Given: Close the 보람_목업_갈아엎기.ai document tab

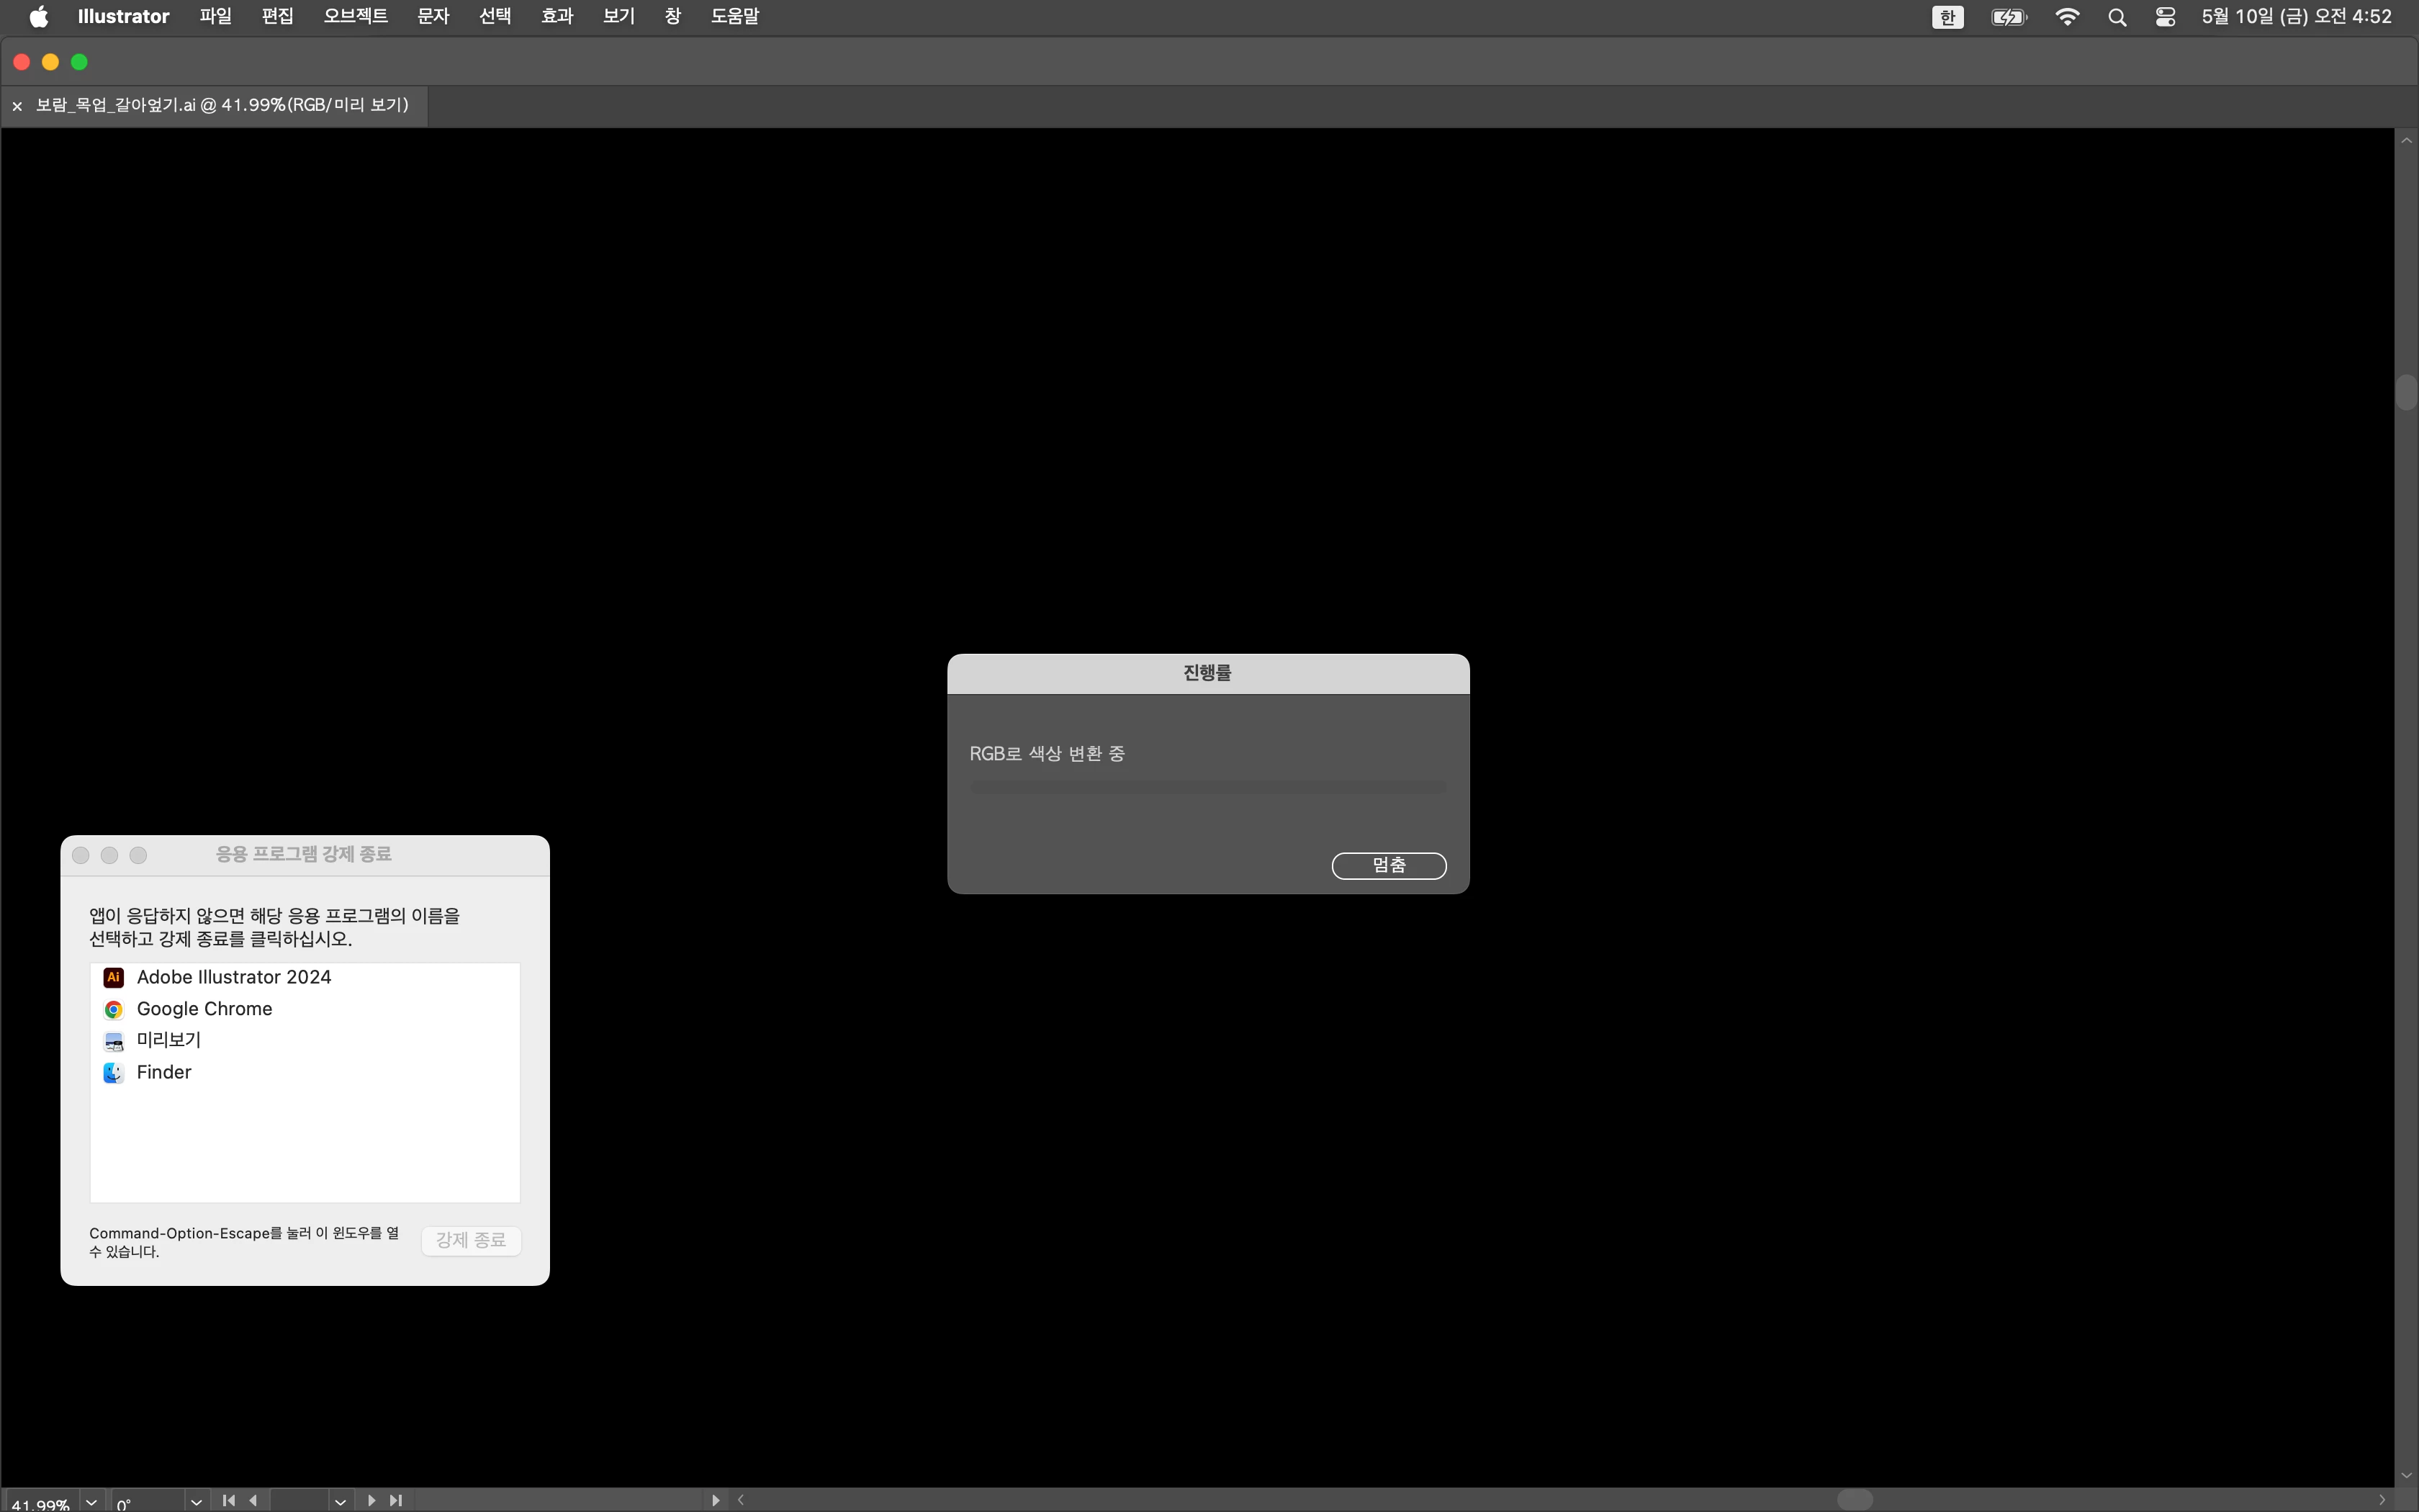Looking at the screenshot, I should click(17, 106).
